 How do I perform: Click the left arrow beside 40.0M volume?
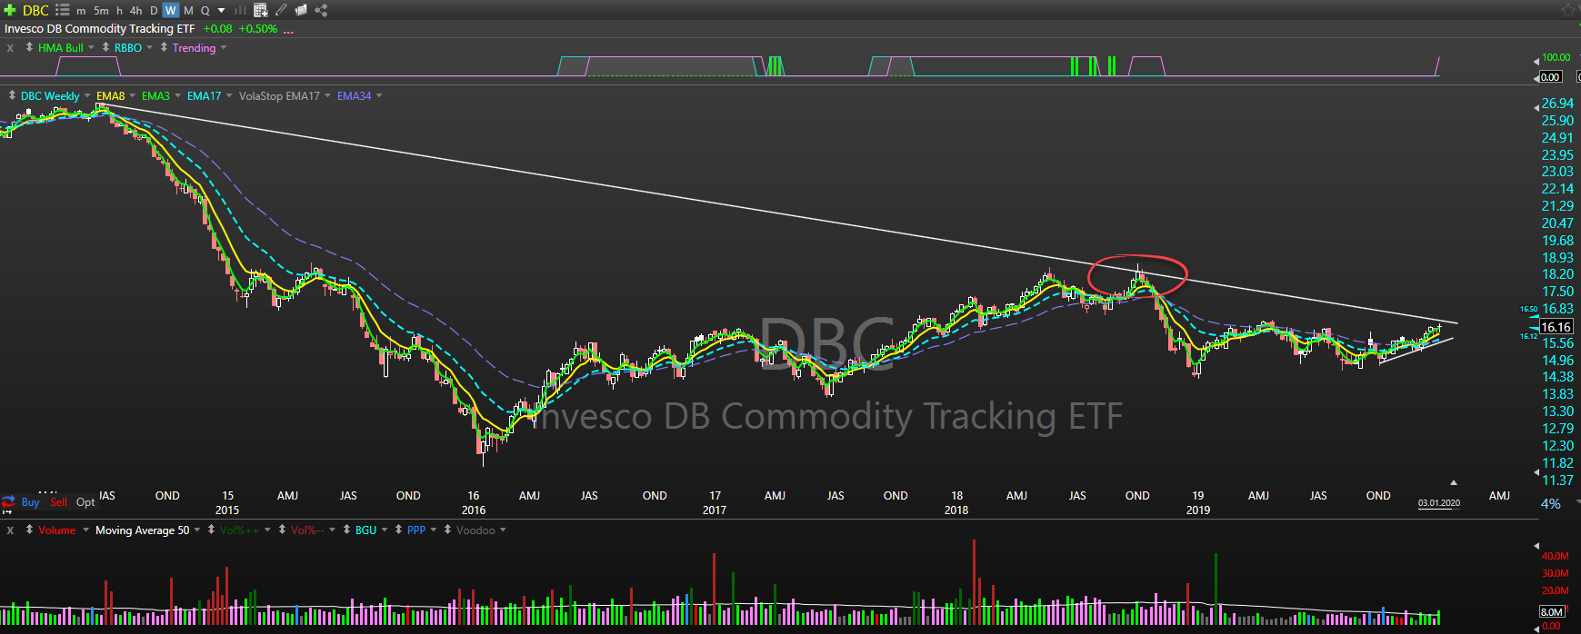tap(1536, 548)
